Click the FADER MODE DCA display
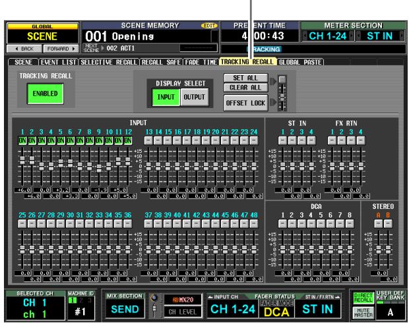 click(x=276, y=309)
